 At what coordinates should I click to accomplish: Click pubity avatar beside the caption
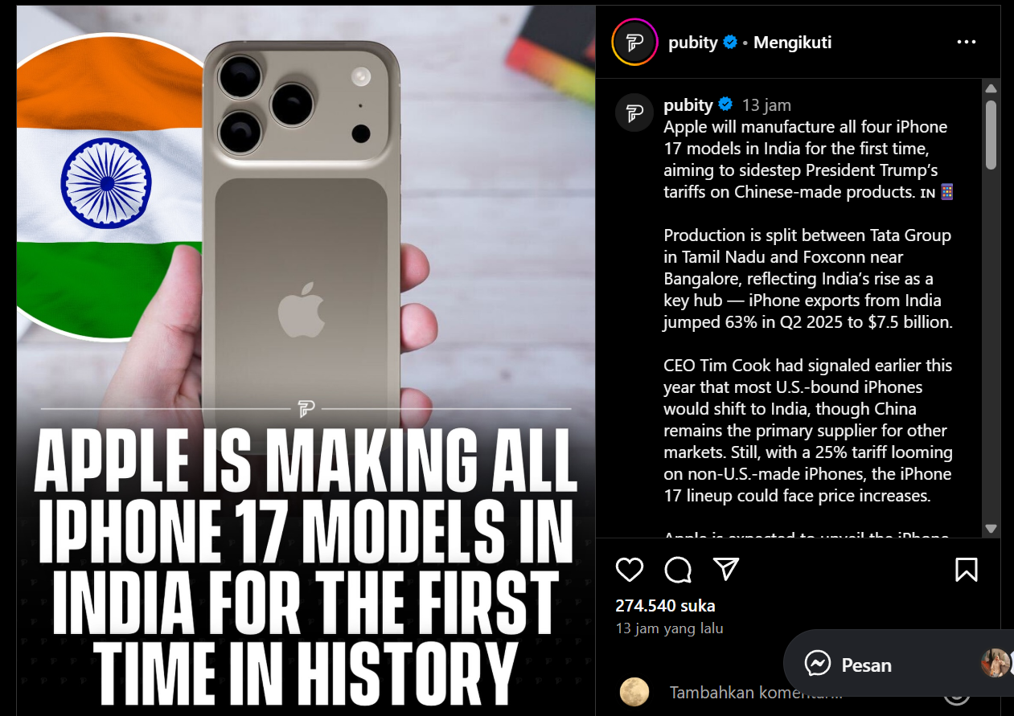(x=634, y=113)
